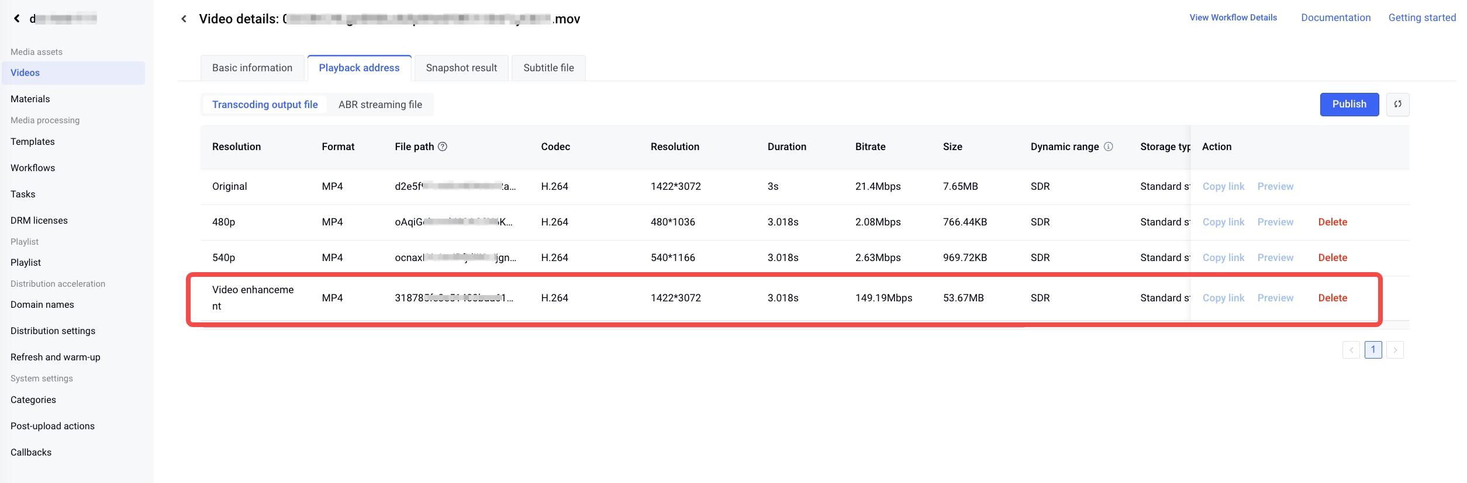Click the sidebar back arrow icon
The height and width of the screenshot is (483, 1467).
click(x=17, y=19)
